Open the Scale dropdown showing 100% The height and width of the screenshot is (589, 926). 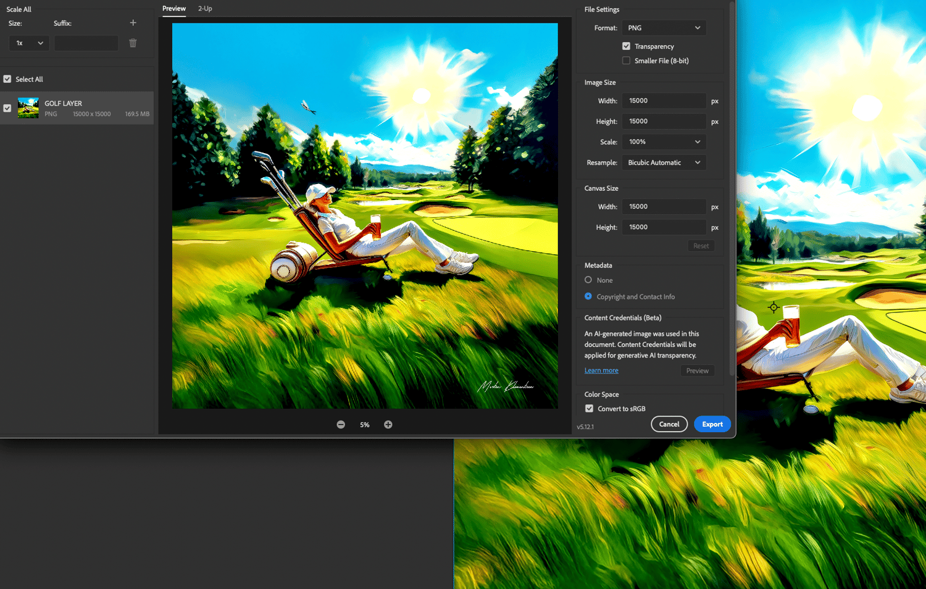point(664,142)
